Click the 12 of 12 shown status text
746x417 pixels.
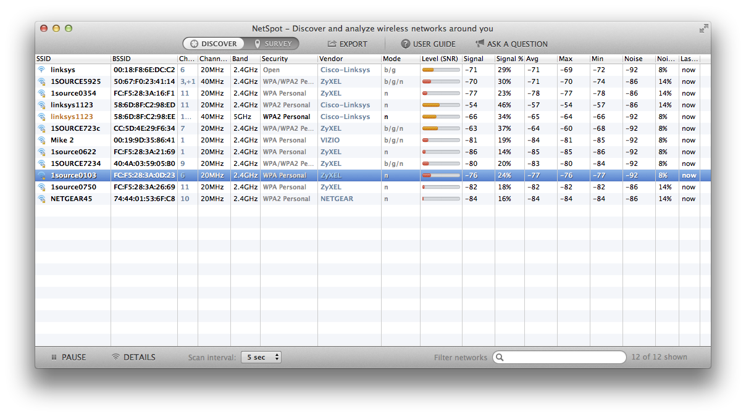(659, 357)
